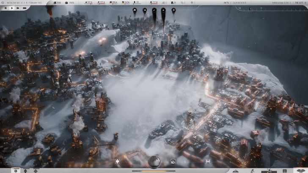Select the first bottom-left square tab
This screenshot has height=173, width=308.
tap(16, 170)
